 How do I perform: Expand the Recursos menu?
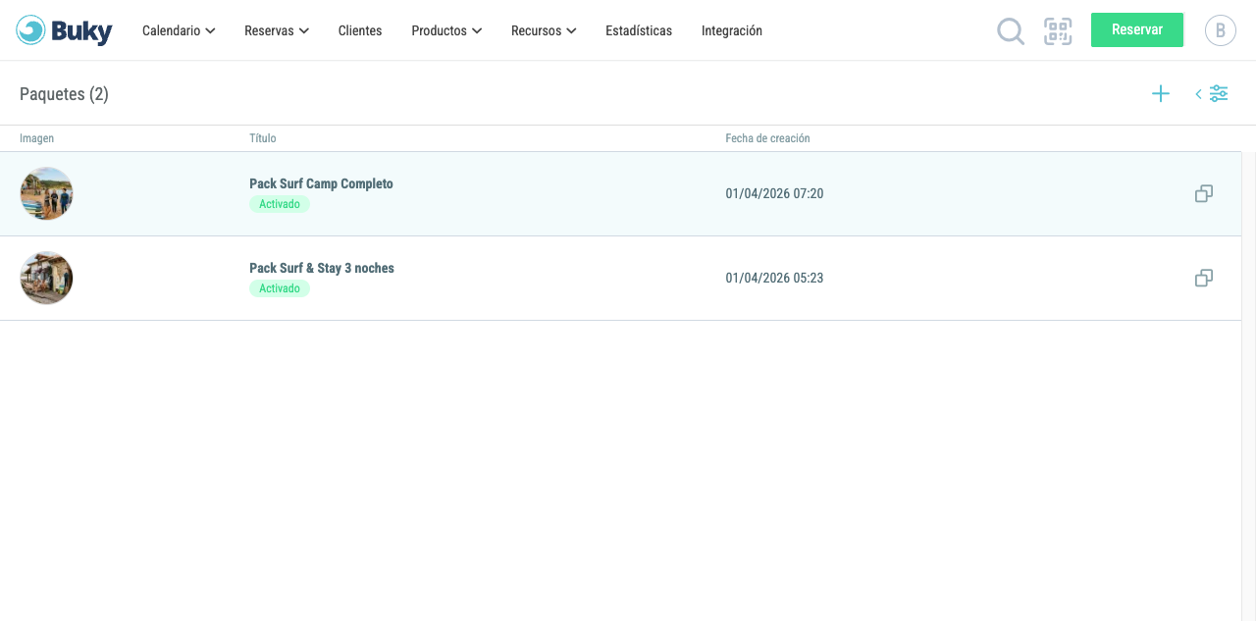544,30
